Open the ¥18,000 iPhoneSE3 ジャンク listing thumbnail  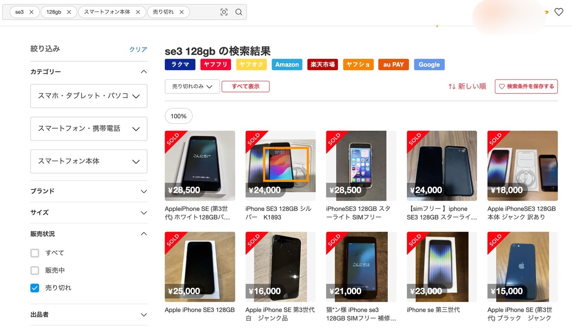522,166
